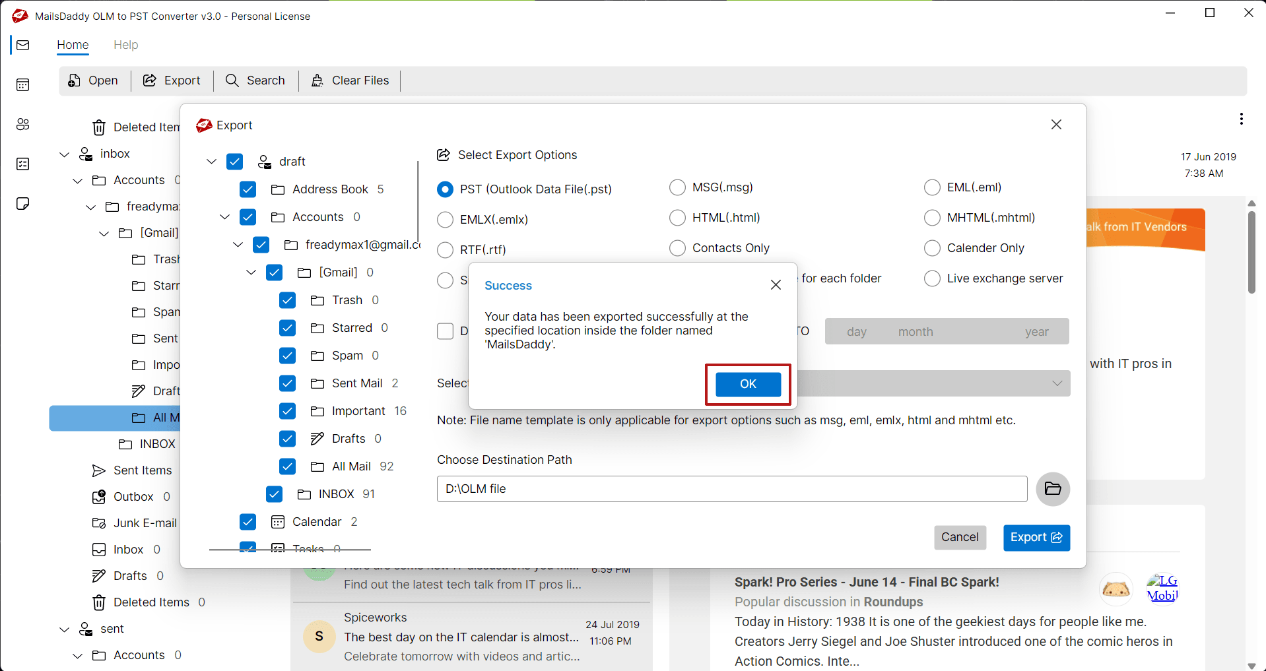Select MHTML(.mhtml) export format
Screen dimensions: 1266x671
(932, 218)
